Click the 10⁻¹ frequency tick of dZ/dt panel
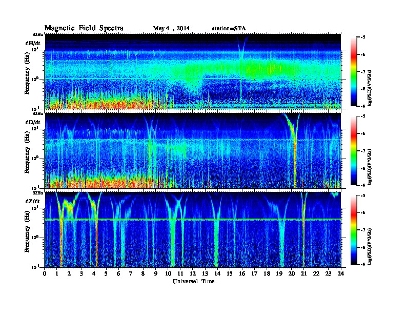Viewport: 406px width, 314px height. click(35, 267)
